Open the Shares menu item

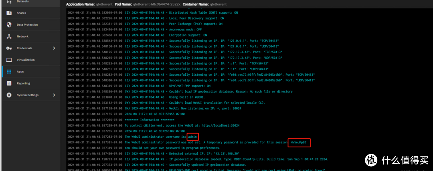pyautogui.click(x=21, y=13)
